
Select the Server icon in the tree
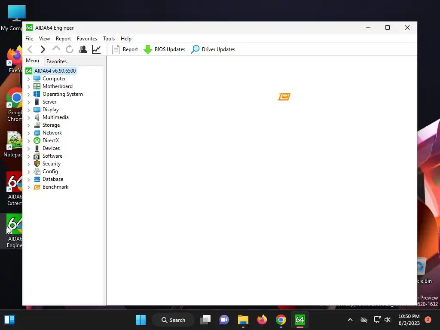pos(37,101)
